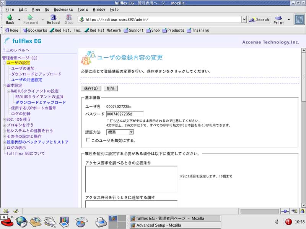Open the 設定状態のバックアップとリストア link
Screen dimensions: 306x229
click(37, 142)
